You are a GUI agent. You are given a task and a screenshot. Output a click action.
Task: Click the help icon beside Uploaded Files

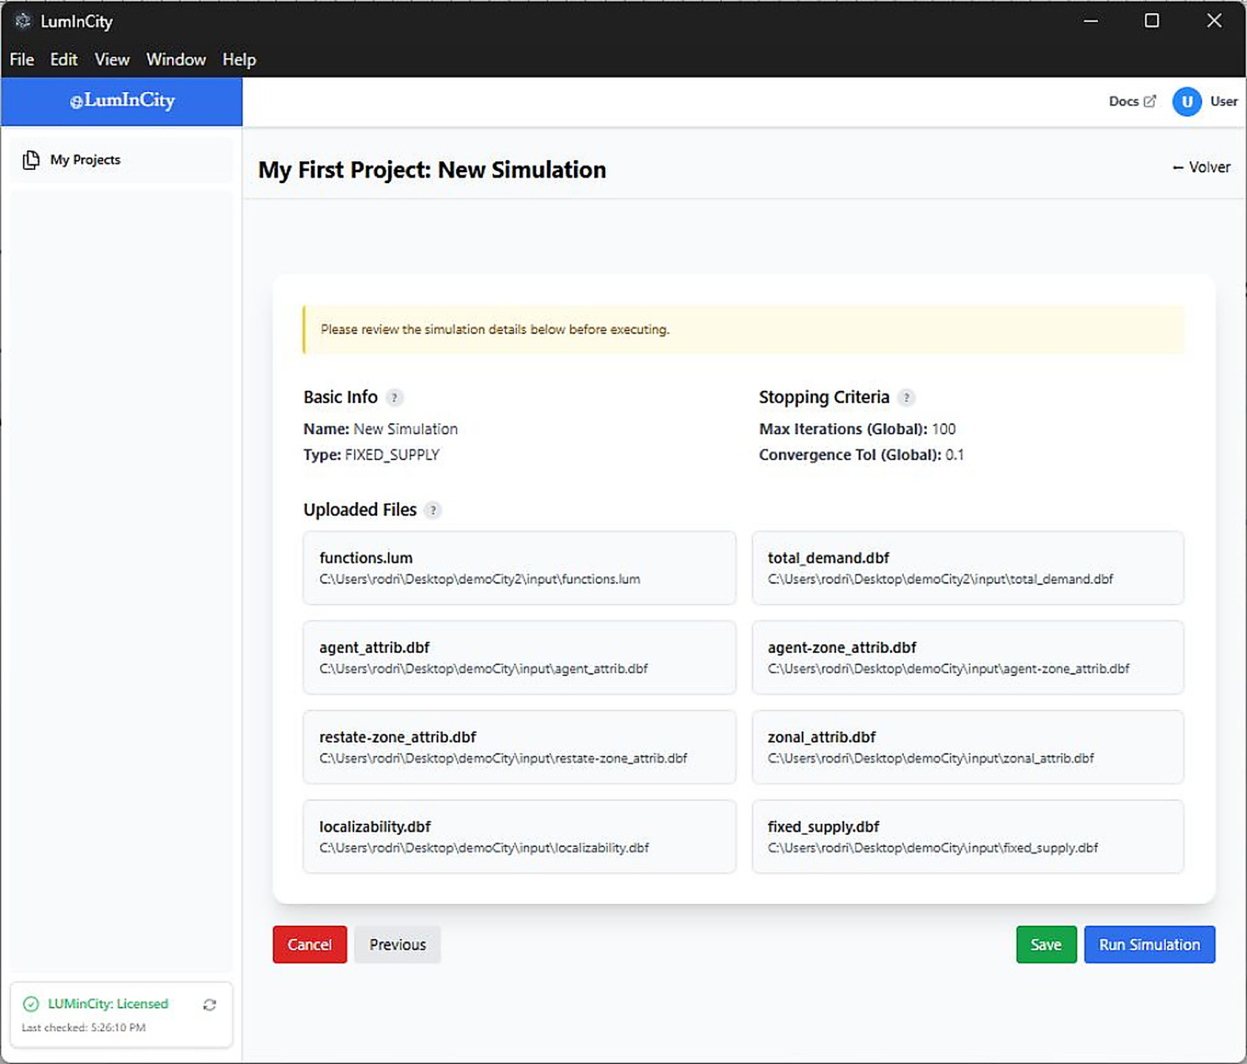point(432,510)
